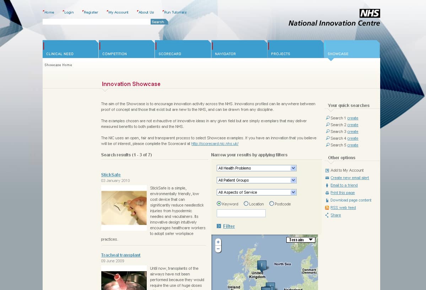Click the Add to My Account icon
The width and height of the screenshot is (426, 290).
(327, 171)
